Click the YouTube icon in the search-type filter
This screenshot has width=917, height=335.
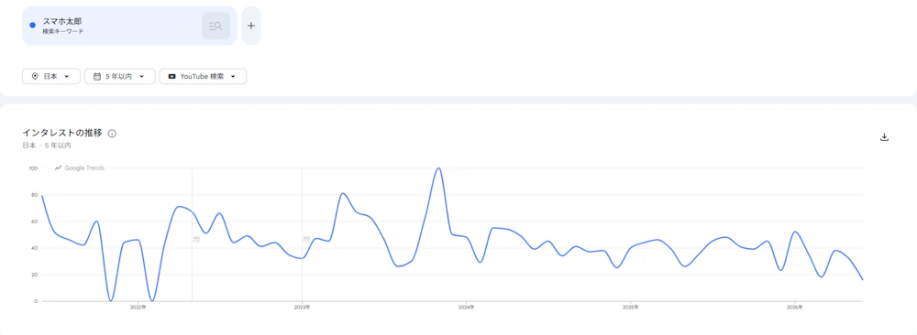click(x=171, y=77)
